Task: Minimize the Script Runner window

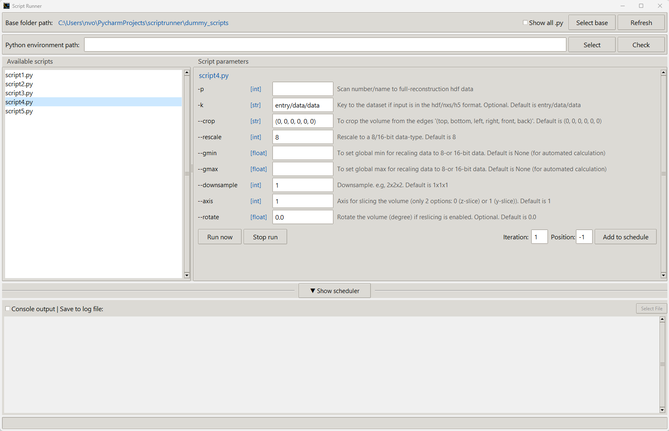Action: point(623,6)
